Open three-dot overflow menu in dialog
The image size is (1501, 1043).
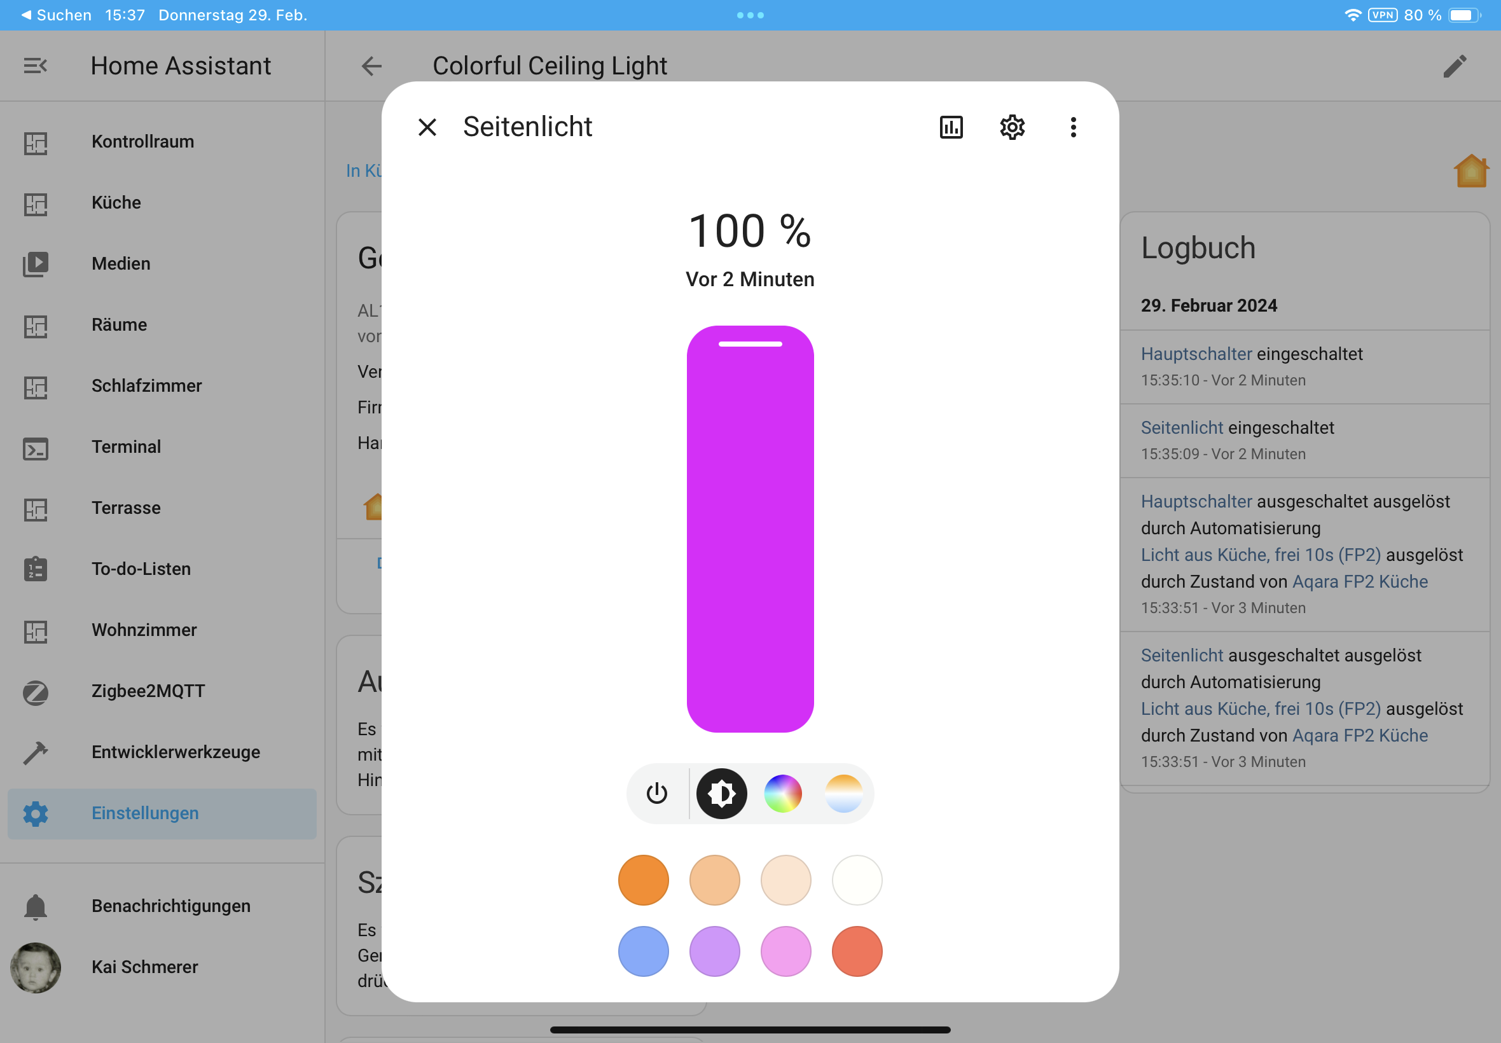tap(1072, 127)
